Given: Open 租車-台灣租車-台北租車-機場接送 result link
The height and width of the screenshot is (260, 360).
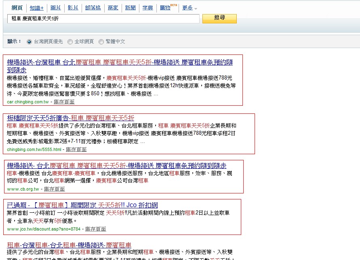Looking at the screenshot, I should pyautogui.click(x=69, y=245).
